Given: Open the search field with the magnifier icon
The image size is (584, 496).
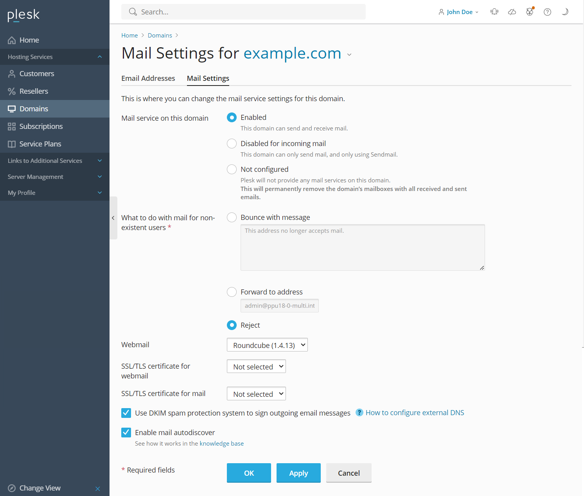Looking at the screenshot, I should click(133, 12).
